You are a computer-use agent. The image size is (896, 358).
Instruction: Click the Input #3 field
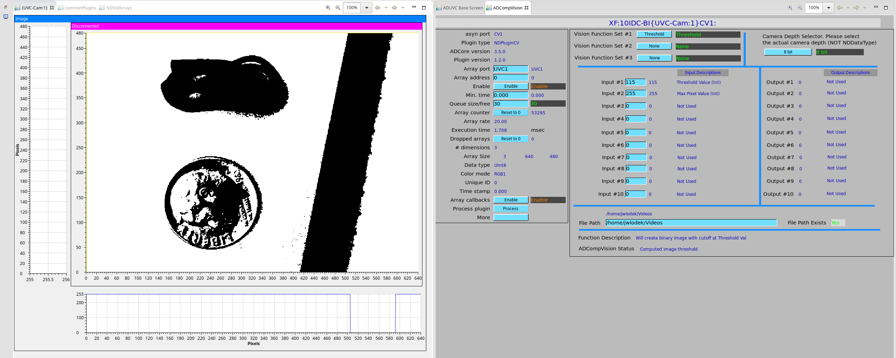point(635,106)
